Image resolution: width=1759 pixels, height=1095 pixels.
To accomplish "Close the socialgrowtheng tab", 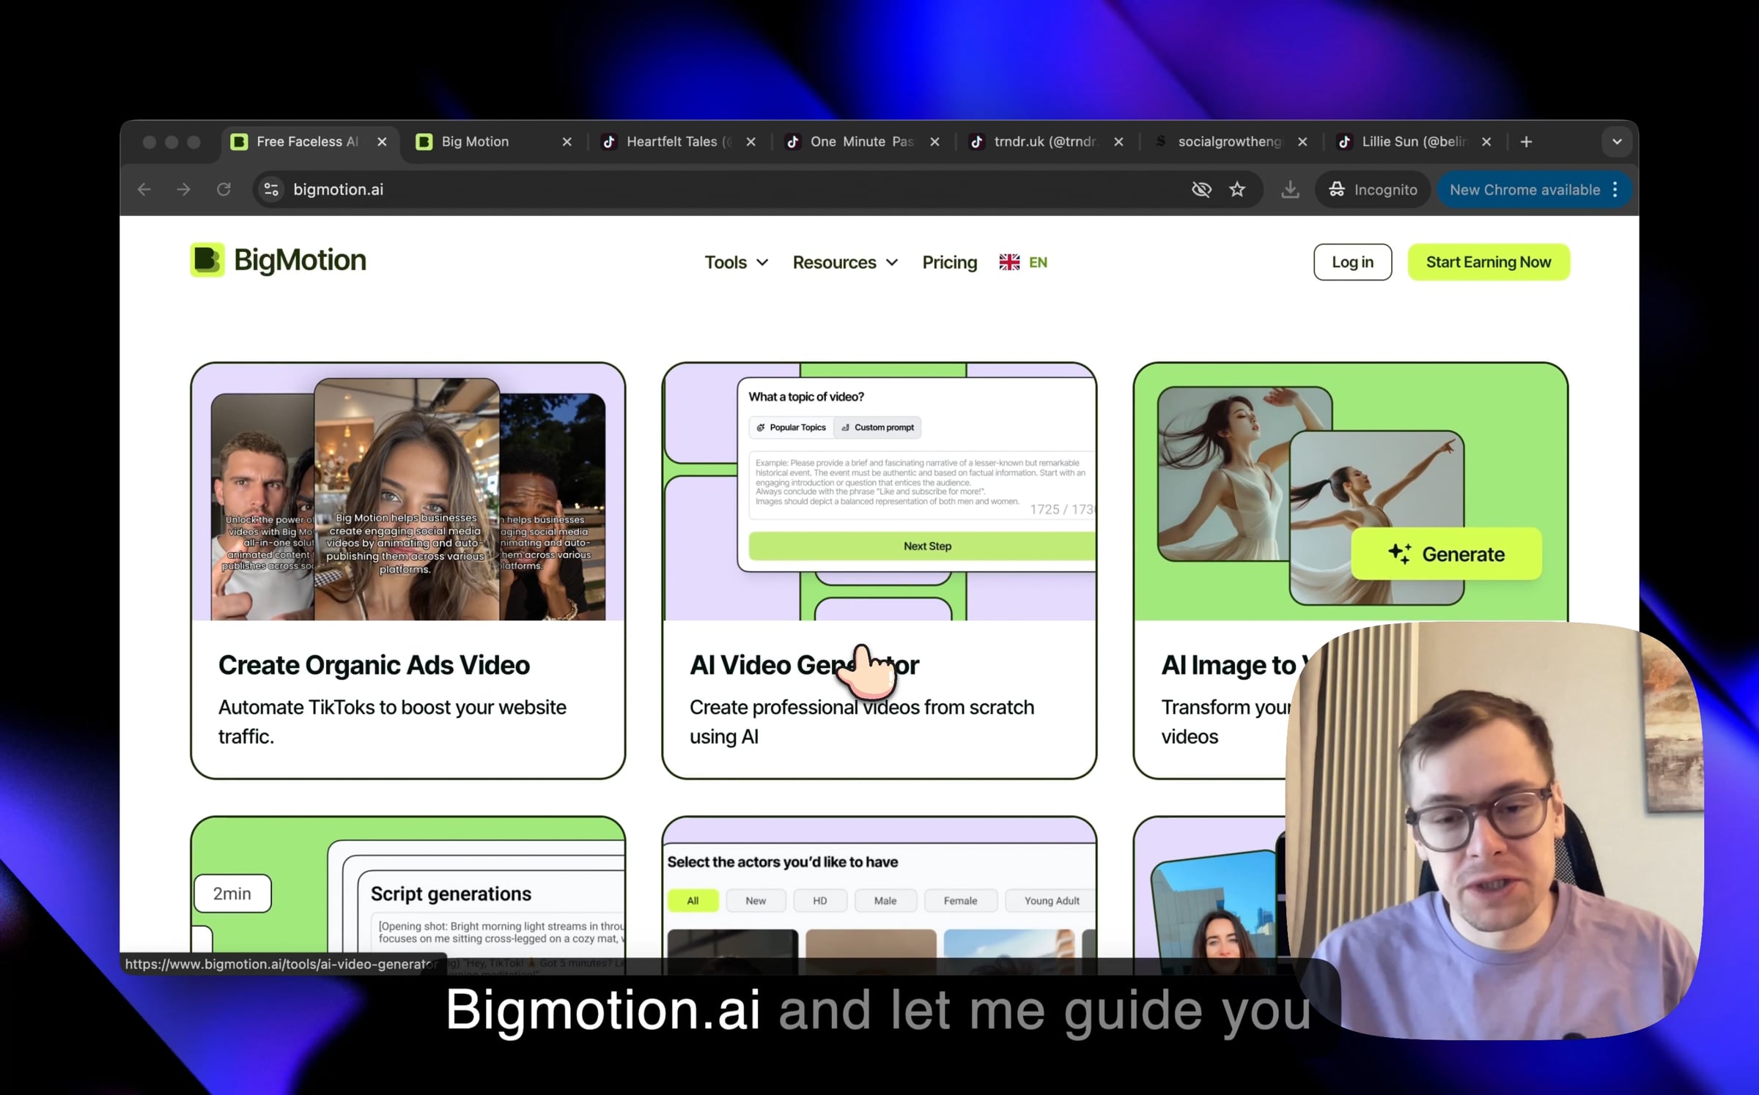I will 1302,142.
